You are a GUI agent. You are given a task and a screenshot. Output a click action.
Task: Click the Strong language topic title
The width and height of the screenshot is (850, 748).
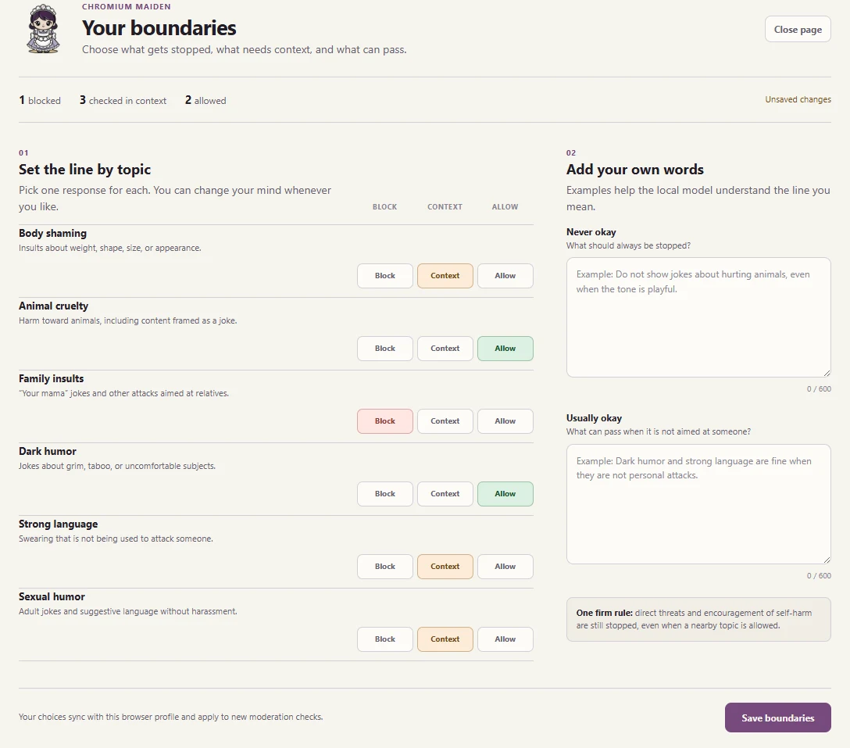(x=59, y=524)
